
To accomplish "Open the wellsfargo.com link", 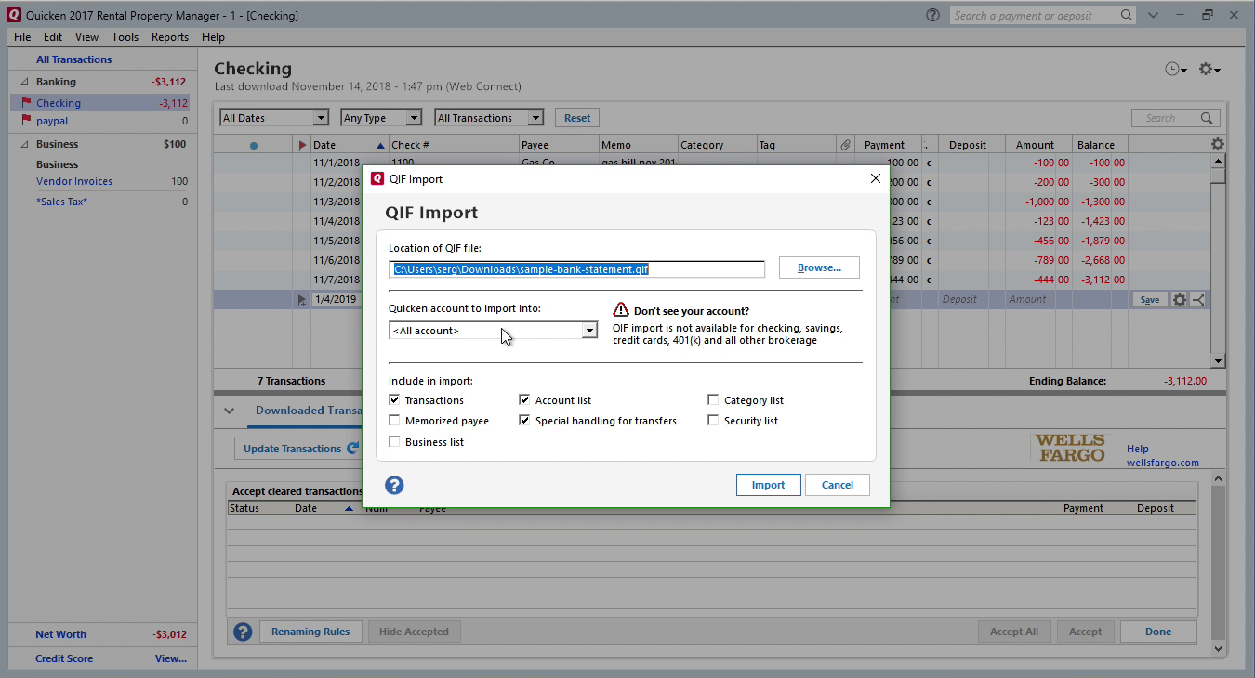I will click(1163, 463).
